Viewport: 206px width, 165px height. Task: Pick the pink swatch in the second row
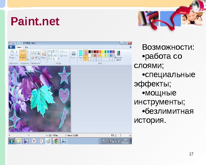tap(98, 56)
